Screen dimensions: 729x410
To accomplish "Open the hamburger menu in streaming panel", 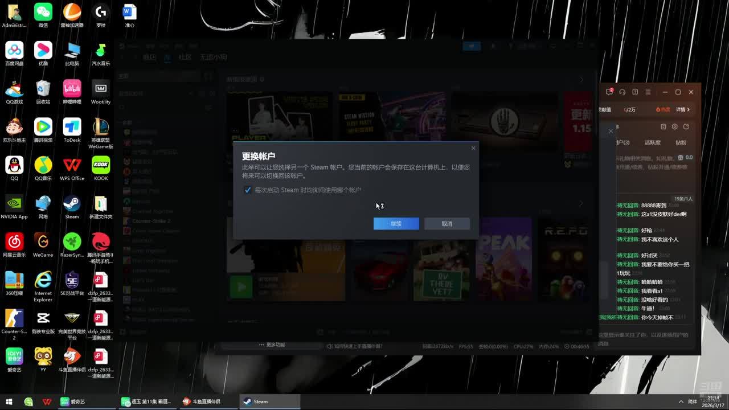I will pos(648,92).
